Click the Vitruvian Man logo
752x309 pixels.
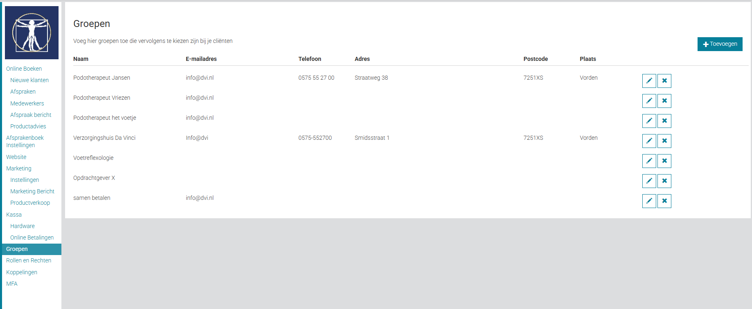point(32,33)
